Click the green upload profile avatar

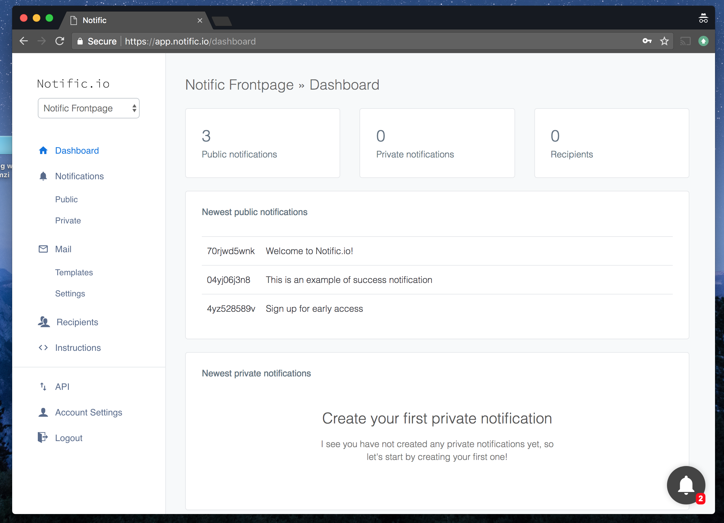[x=703, y=41]
